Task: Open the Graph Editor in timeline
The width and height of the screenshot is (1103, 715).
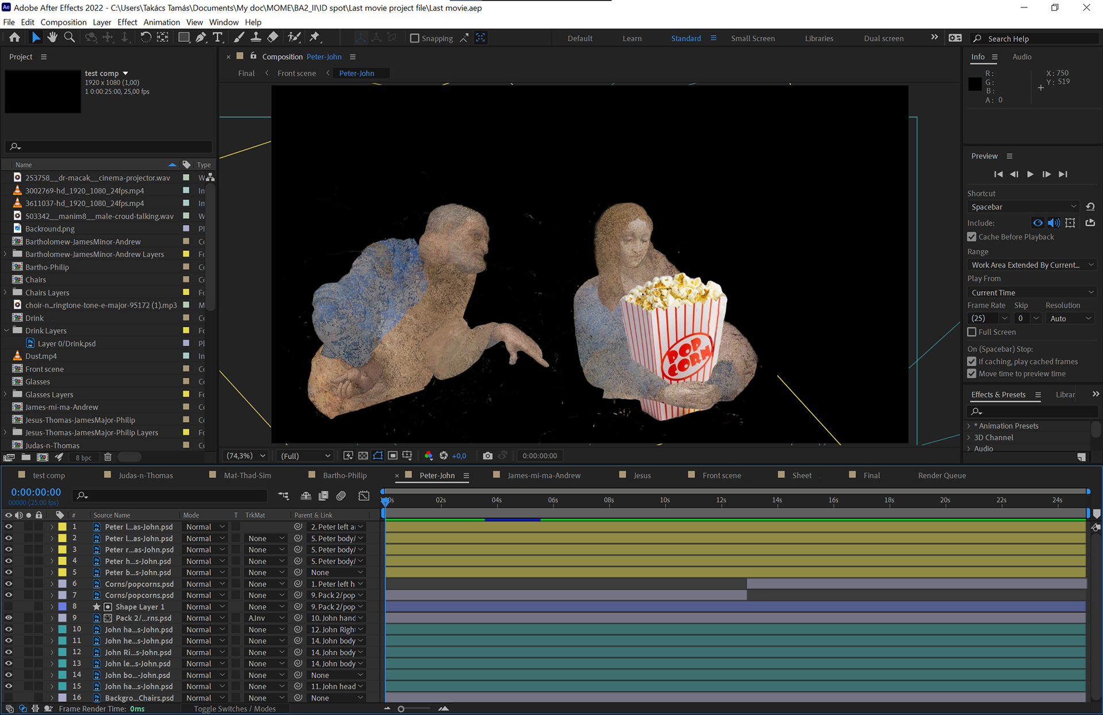Action: click(x=364, y=496)
